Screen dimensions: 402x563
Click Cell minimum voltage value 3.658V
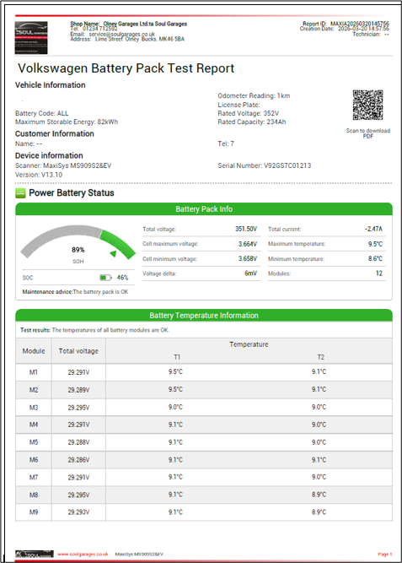coord(248,258)
